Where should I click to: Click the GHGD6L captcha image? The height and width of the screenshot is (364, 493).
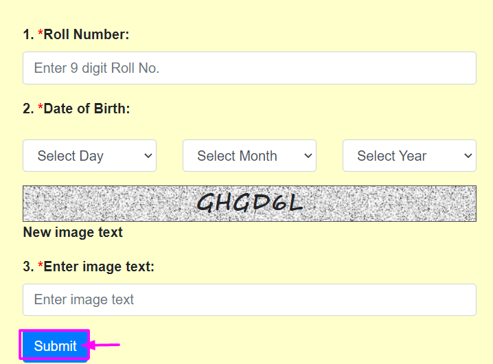pyautogui.click(x=249, y=203)
